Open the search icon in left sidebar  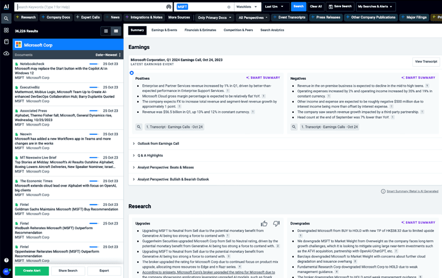tap(6, 19)
